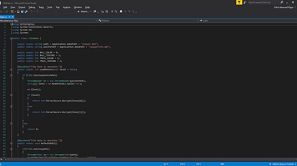
Task: Click the Save file icon
Action: tap(22, 11)
